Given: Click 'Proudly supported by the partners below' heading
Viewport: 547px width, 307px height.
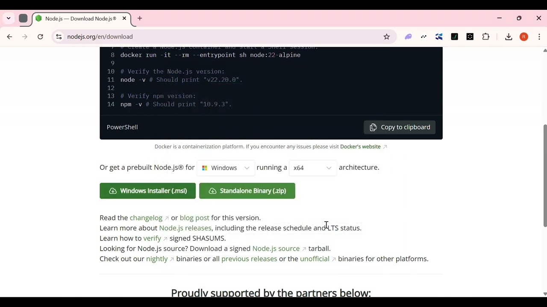Looking at the screenshot, I should pos(271,293).
